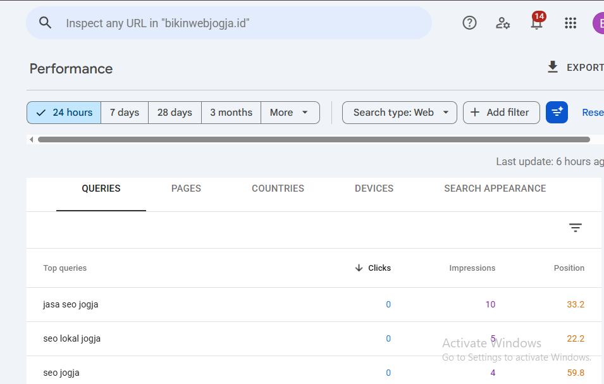Open the table filter rows icon
Viewport: 604px width, 384px height.
[x=575, y=228]
